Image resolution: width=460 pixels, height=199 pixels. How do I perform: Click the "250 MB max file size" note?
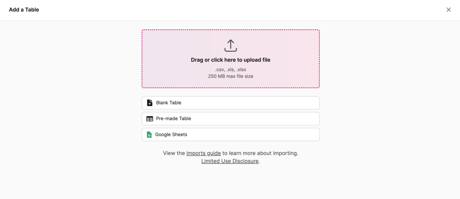[231, 76]
